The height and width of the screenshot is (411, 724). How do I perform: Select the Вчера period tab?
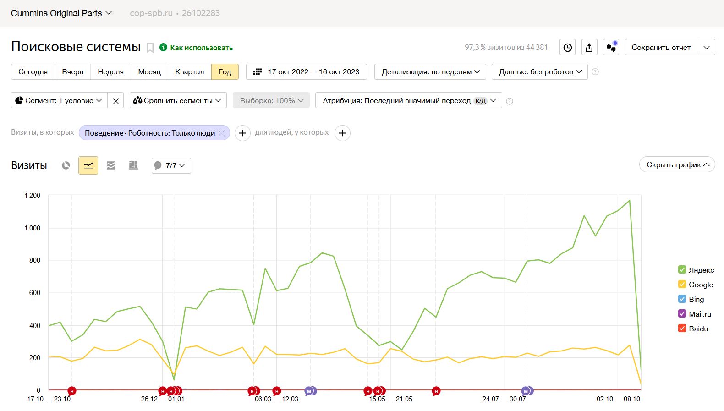(73, 71)
